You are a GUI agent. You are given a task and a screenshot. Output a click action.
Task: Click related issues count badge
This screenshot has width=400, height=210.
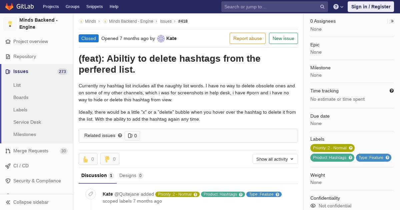(132, 136)
